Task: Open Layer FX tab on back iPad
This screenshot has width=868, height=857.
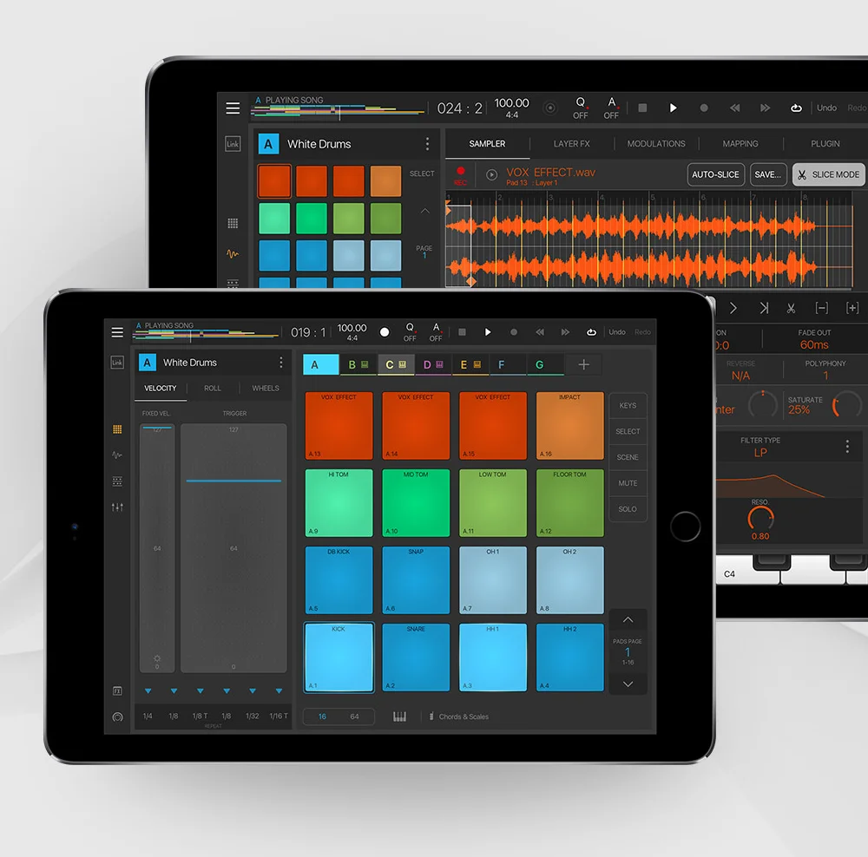Action: [x=571, y=144]
